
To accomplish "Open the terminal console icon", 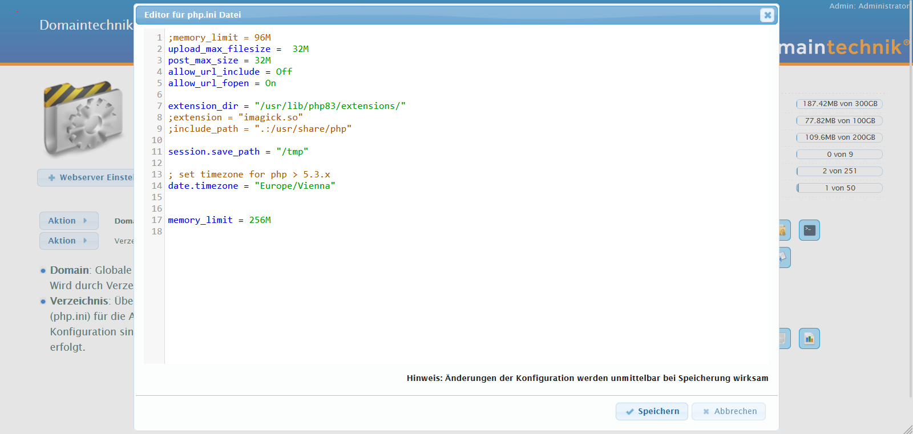I will point(809,230).
